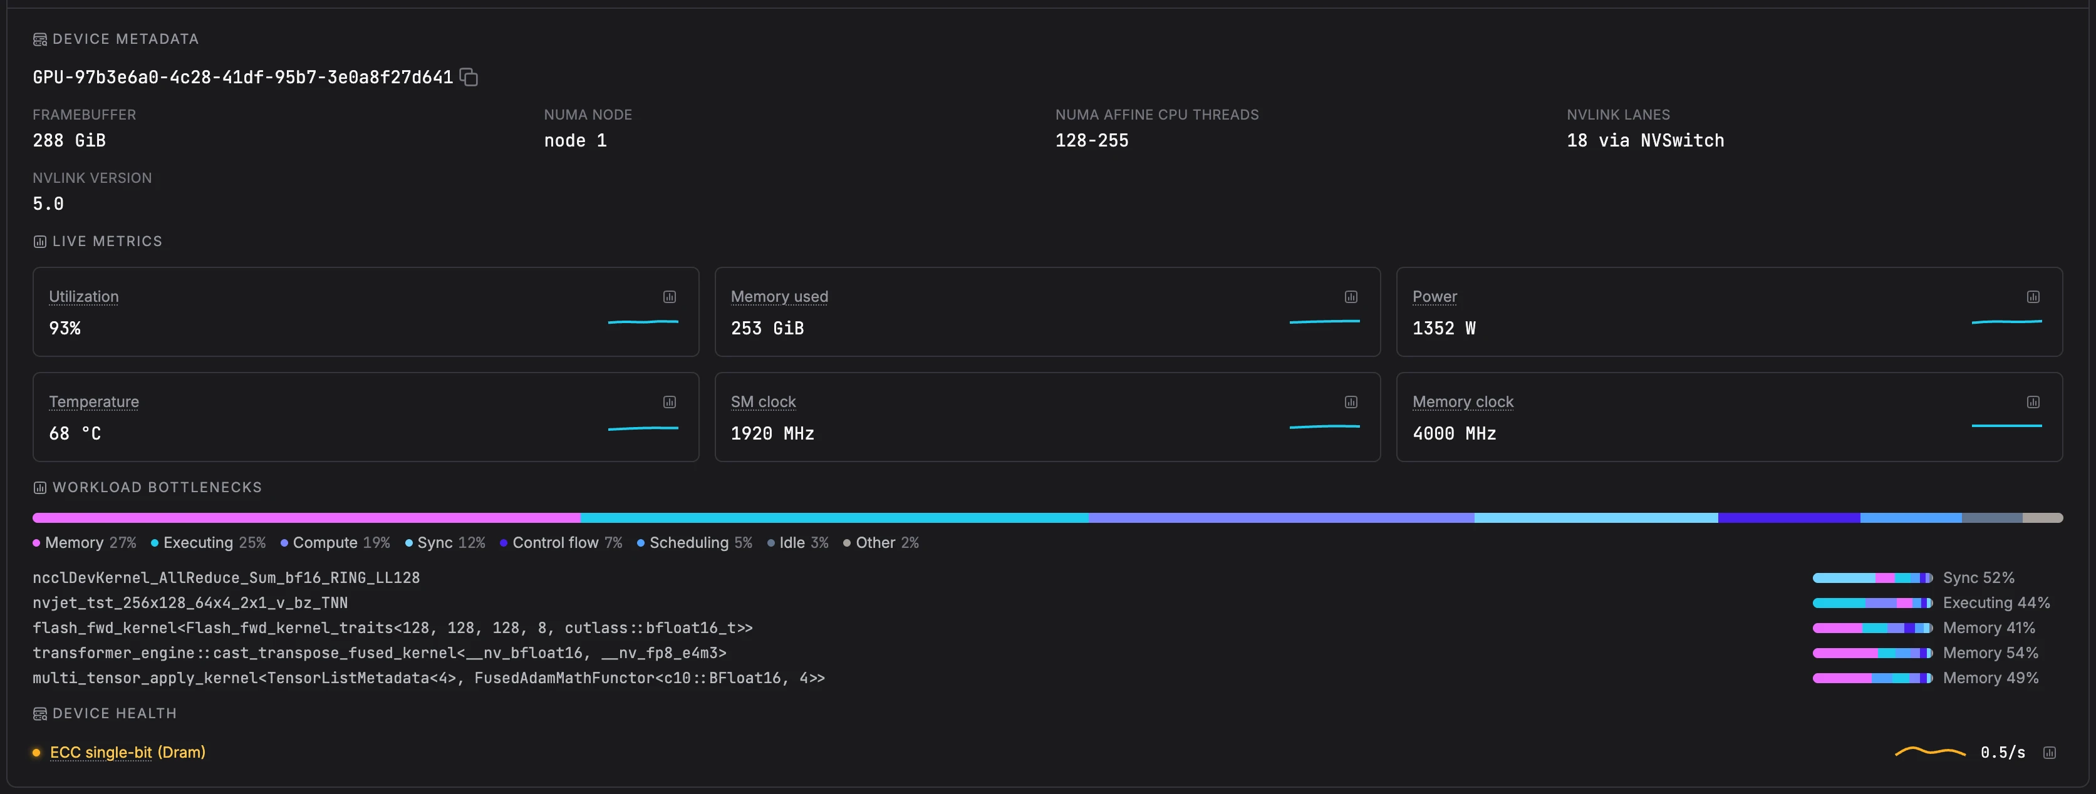The height and width of the screenshot is (794, 2096).
Task: Click the Power metric label
Action: pos(1435,297)
